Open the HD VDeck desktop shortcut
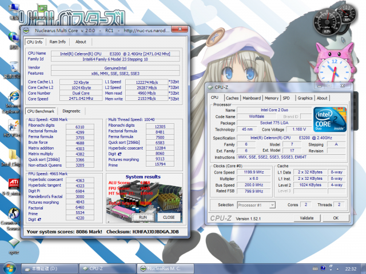 [13, 128]
